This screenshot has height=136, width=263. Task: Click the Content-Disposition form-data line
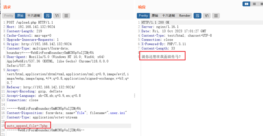[67, 113]
